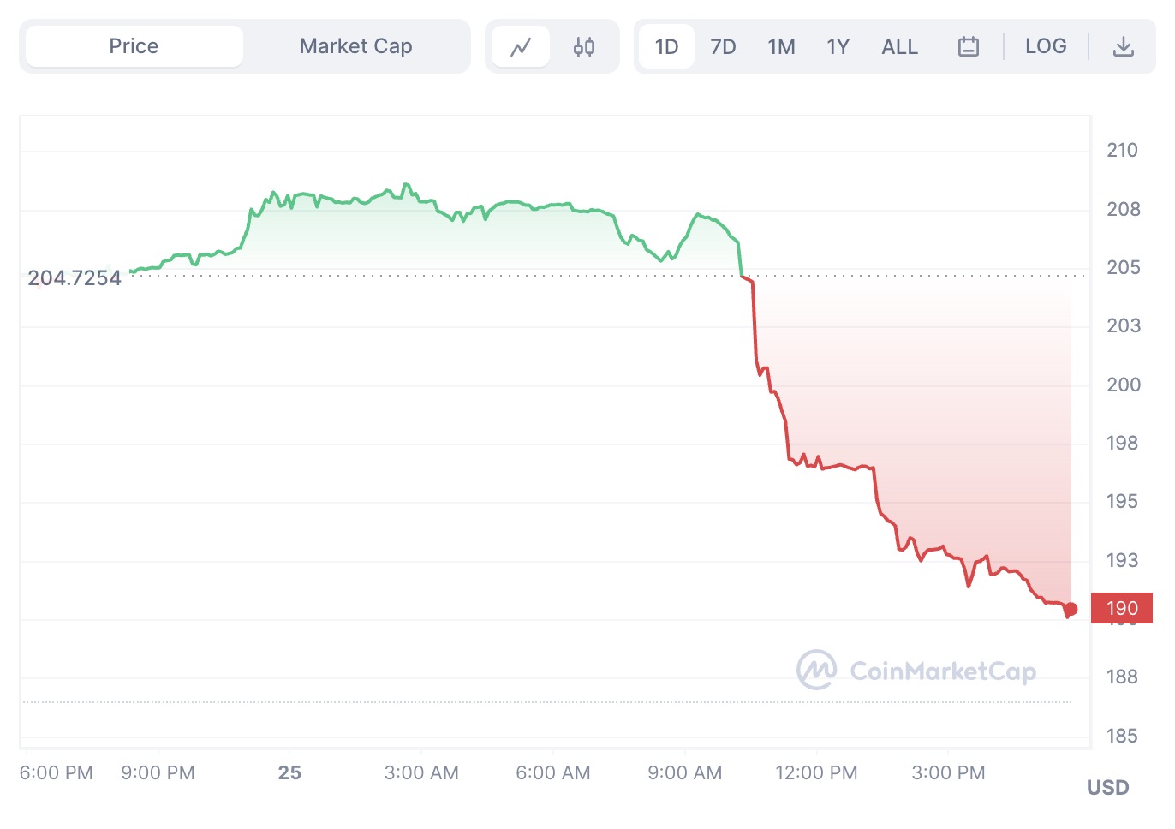Click the red 190 current price label
1175x829 pixels.
coord(1121,608)
